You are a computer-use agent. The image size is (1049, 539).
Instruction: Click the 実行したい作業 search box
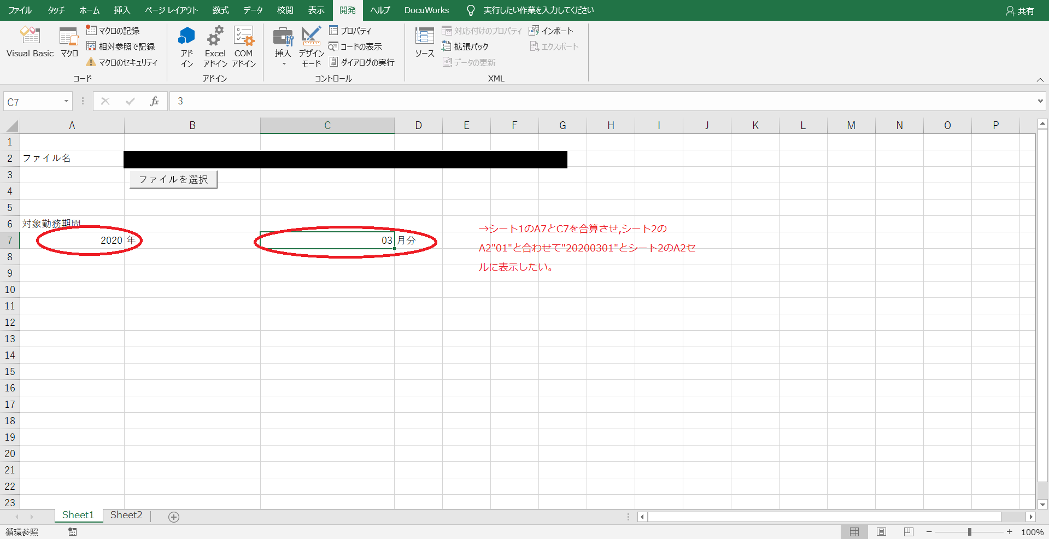(x=538, y=10)
